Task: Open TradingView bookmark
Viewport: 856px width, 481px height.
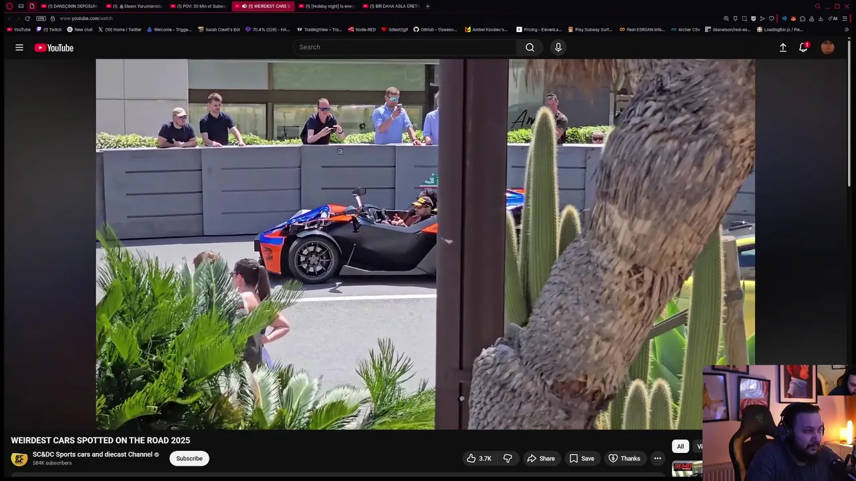Action: pos(319,29)
